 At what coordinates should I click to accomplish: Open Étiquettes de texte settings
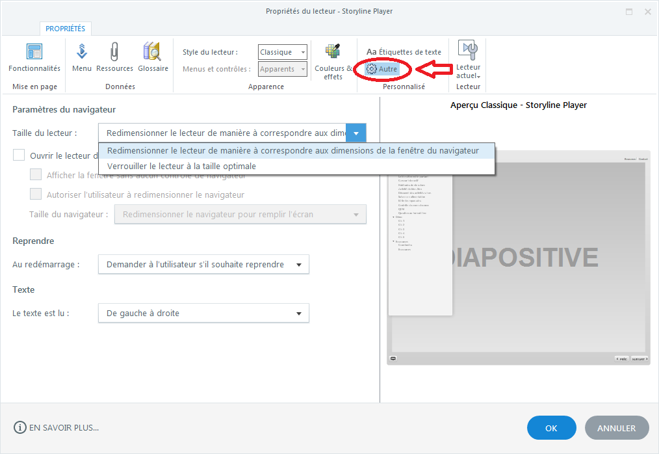[404, 52]
